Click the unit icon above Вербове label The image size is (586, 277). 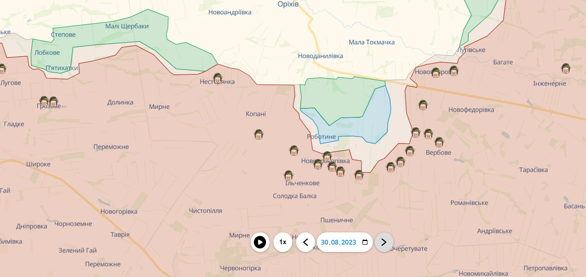[439, 142]
